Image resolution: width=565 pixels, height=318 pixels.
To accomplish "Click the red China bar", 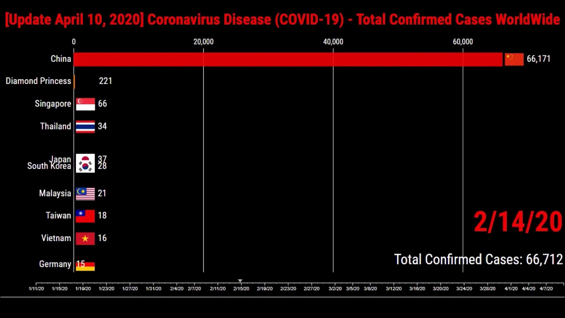I will click(288, 59).
